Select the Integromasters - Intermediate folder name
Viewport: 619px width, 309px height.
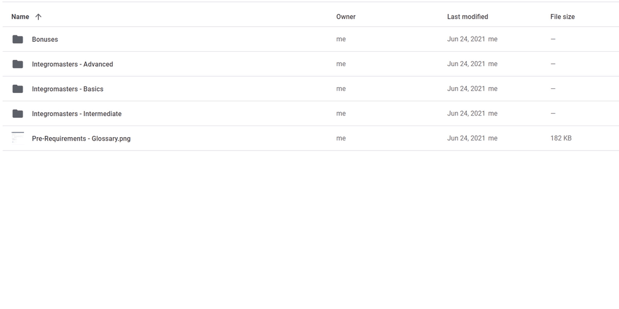click(77, 114)
